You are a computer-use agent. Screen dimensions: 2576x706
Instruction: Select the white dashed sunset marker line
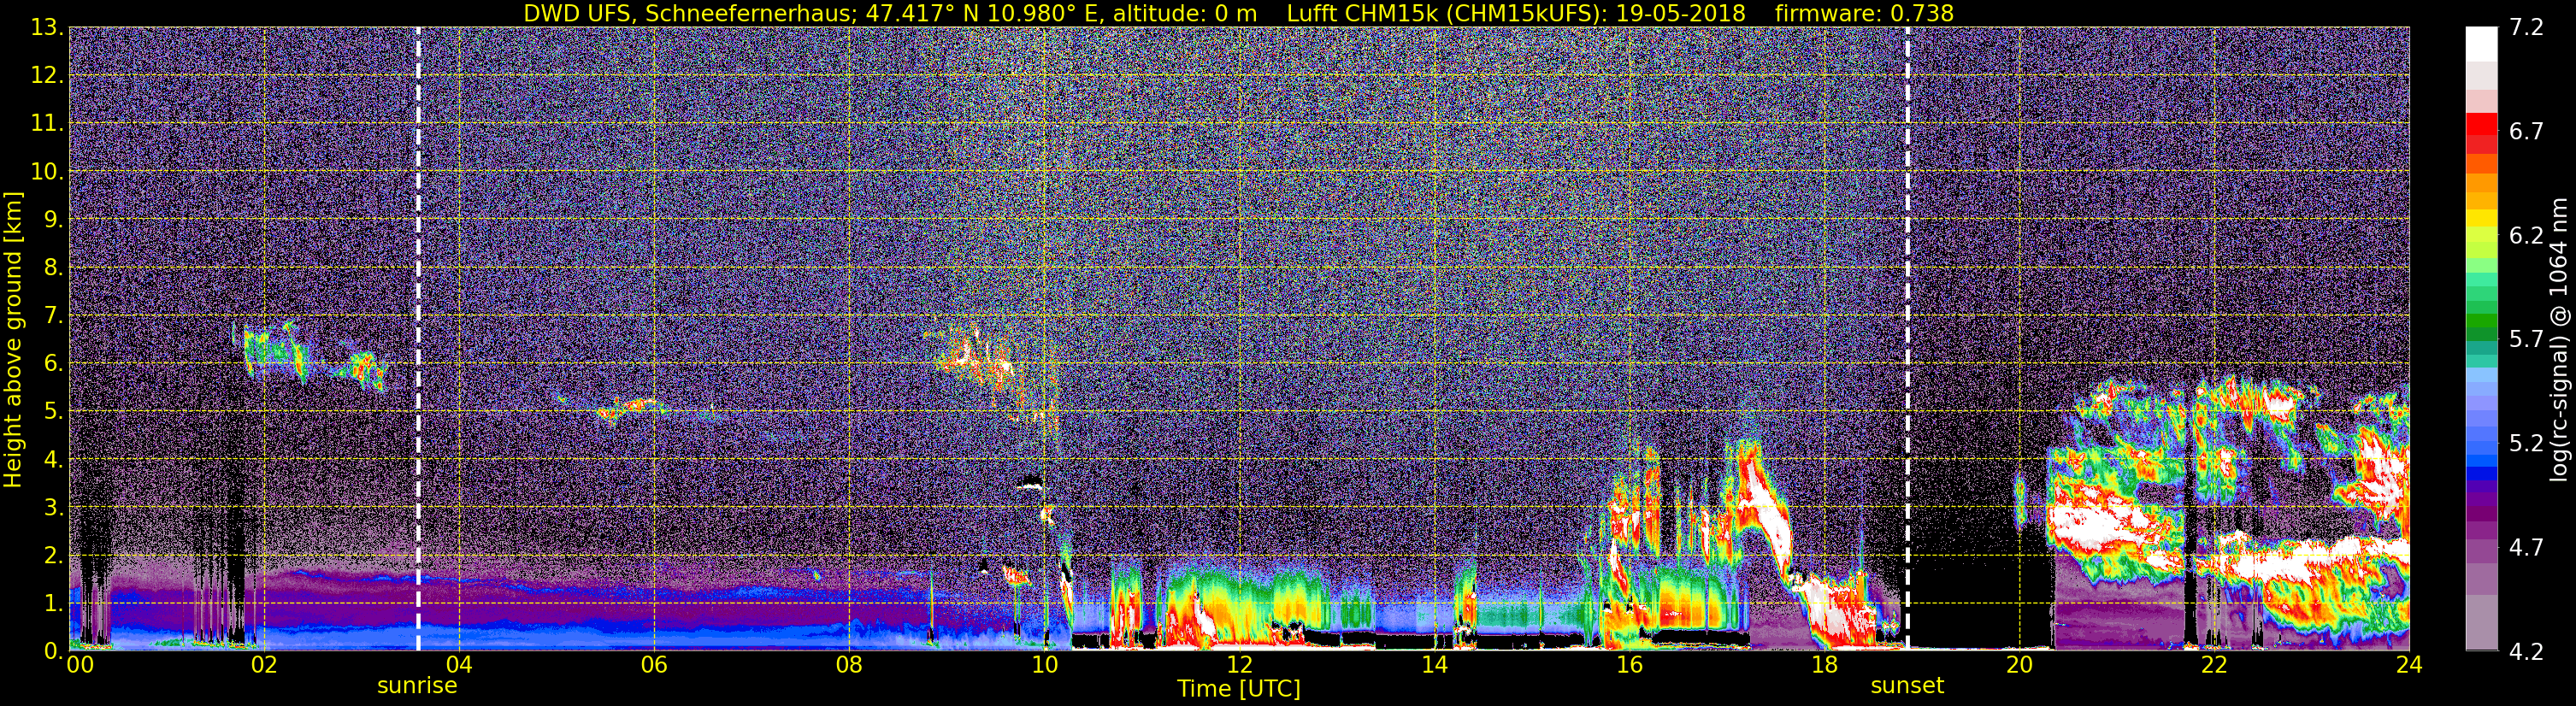click(1908, 339)
